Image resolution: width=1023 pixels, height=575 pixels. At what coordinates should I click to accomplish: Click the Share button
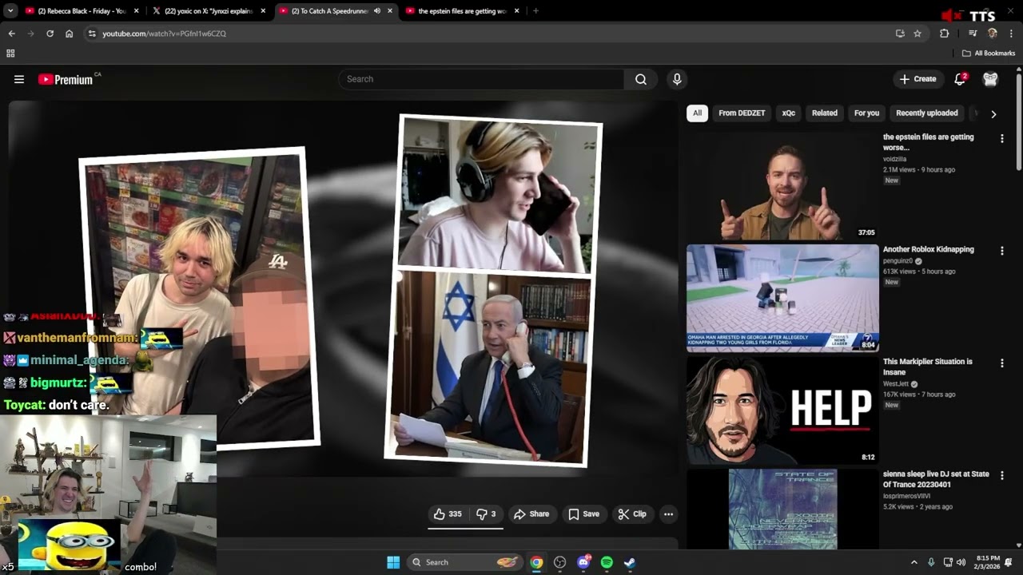pos(531,514)
